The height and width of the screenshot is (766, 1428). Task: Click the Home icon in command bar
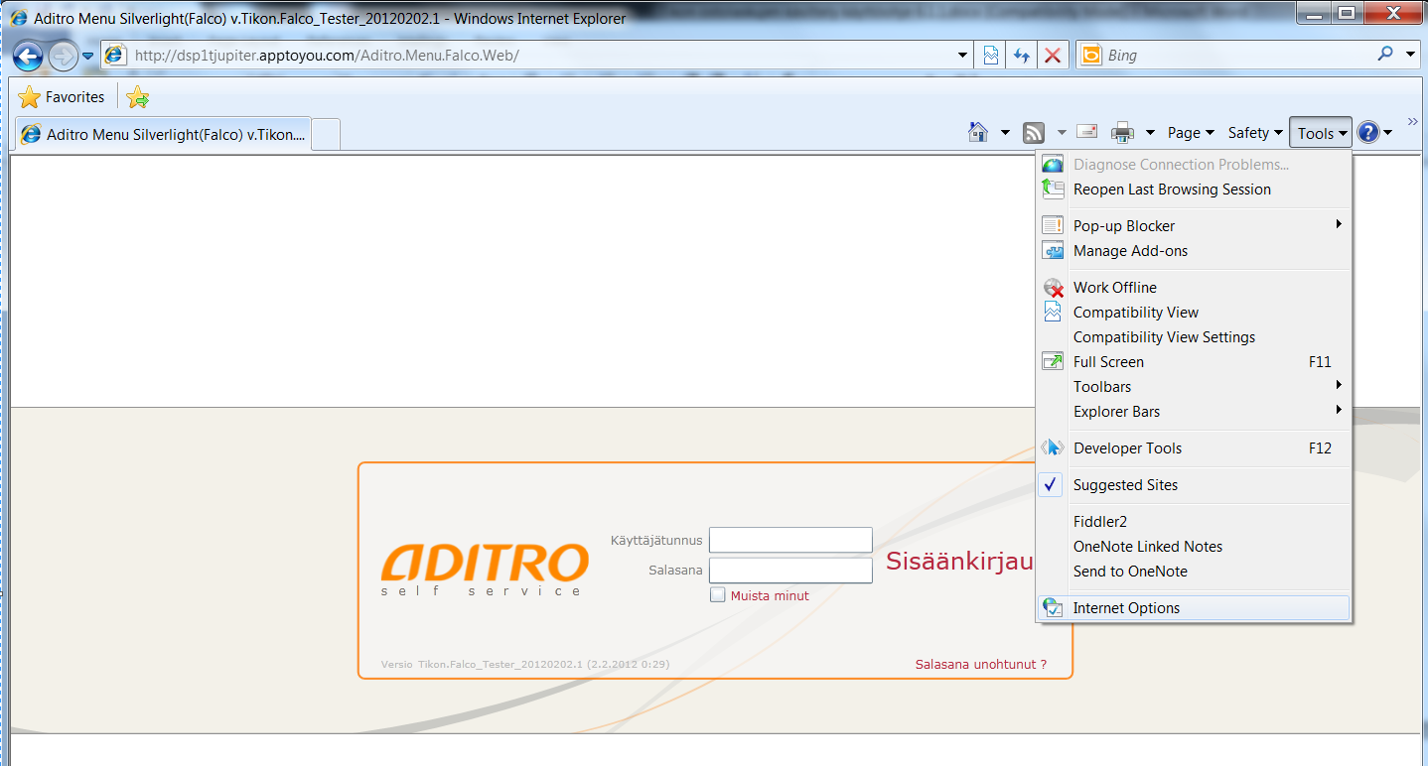tap(978, 132)
